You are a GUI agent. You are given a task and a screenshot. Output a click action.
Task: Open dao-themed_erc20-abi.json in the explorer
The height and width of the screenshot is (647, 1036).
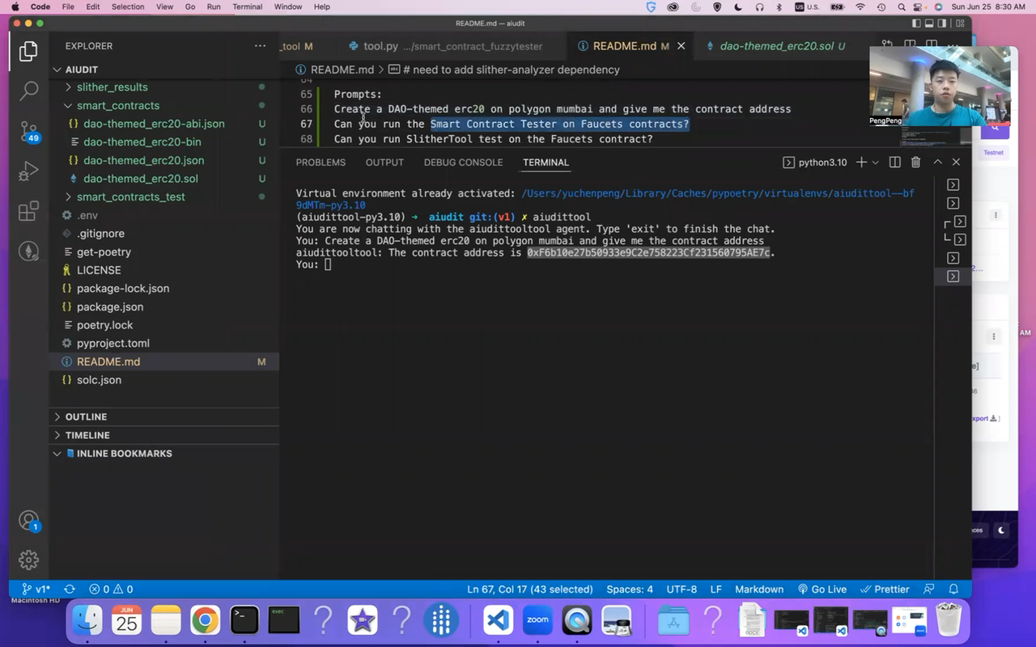154,124
